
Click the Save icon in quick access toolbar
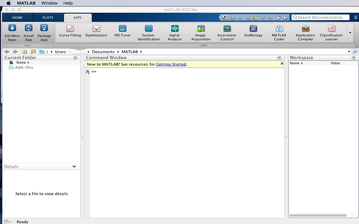tap(232, 17)
